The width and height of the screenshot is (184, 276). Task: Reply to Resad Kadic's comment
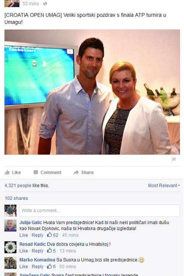[x=38, y=251]
